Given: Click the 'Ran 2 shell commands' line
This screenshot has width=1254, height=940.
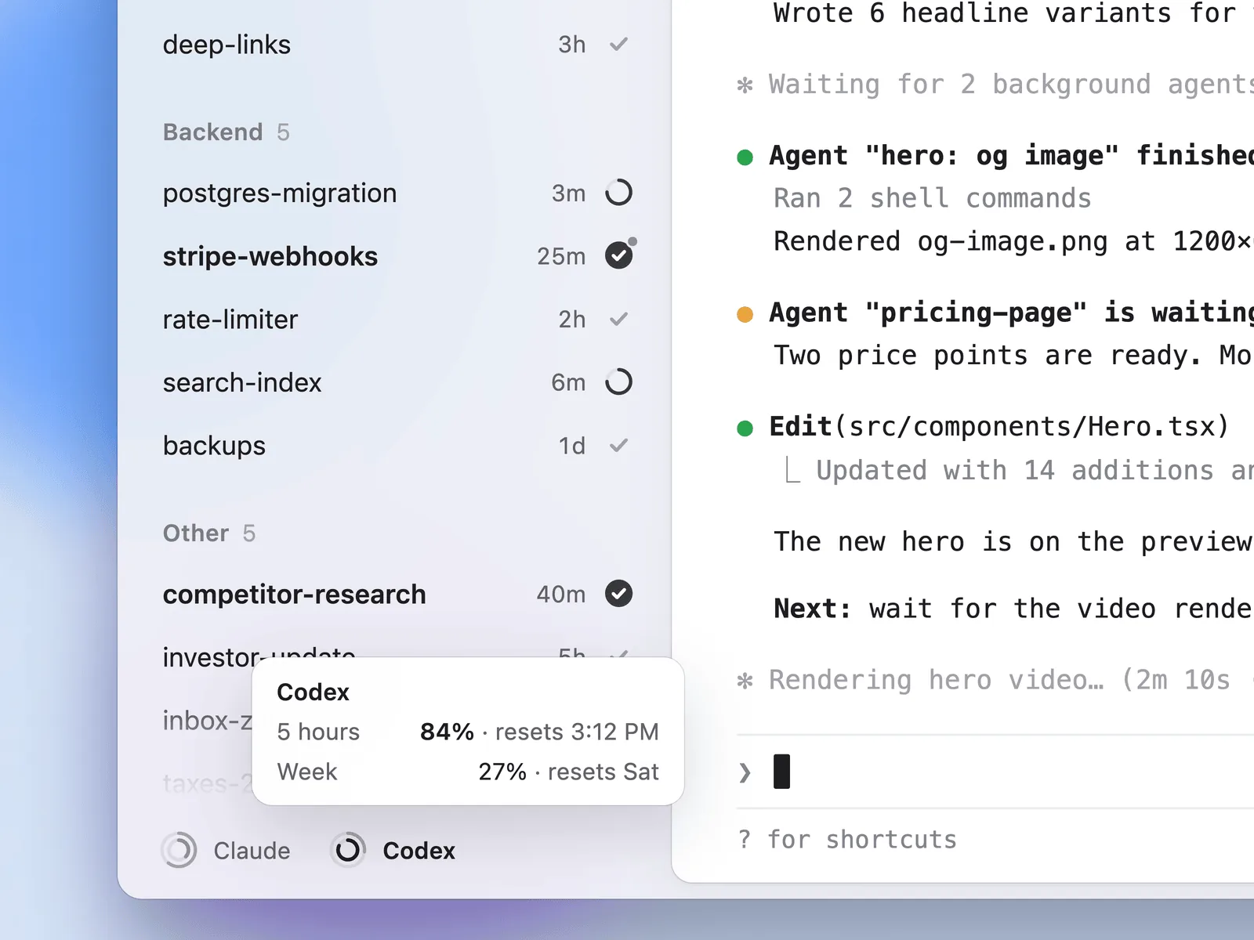Looking at the screenshot, I should 933,198.
